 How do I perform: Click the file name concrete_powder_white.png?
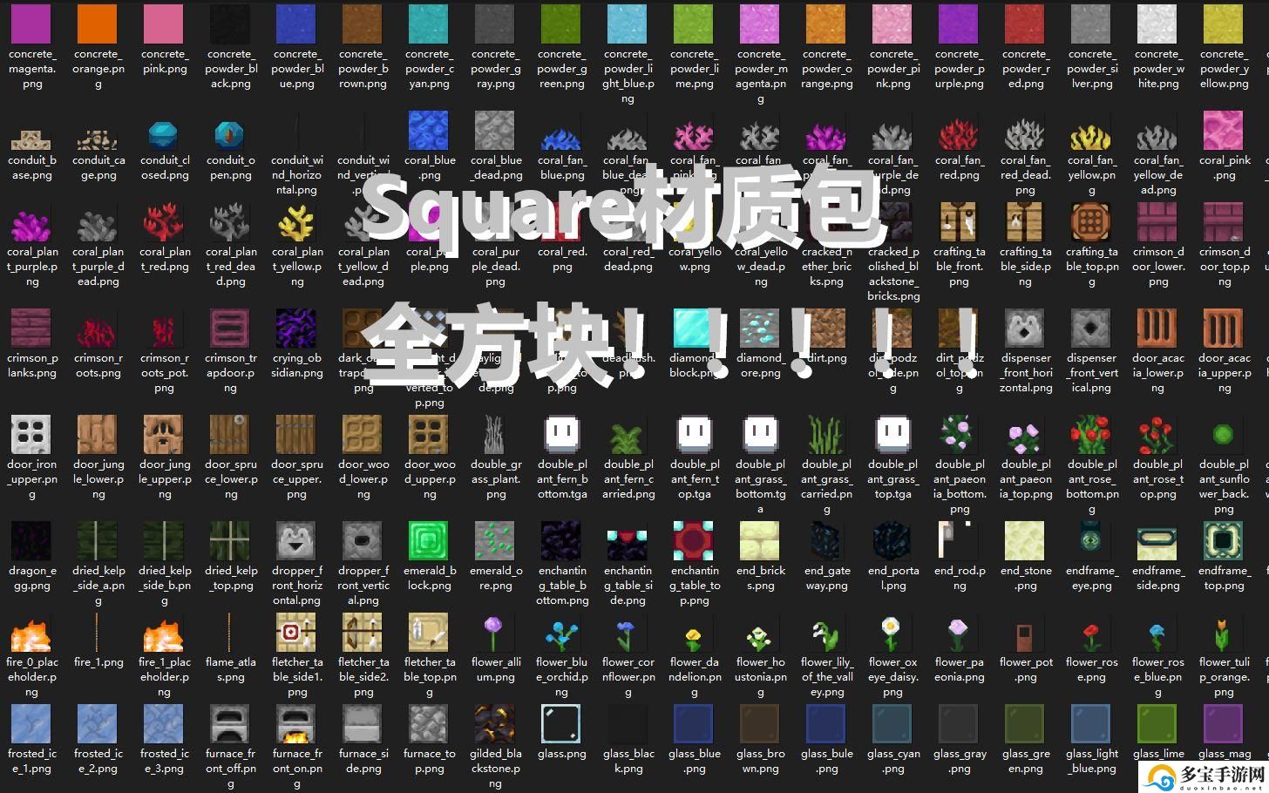1158,69
